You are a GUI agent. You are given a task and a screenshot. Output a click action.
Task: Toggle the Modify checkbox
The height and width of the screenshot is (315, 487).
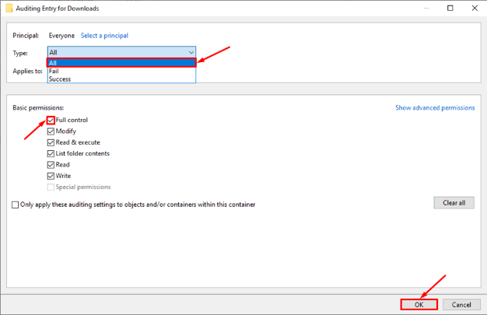click(51, 131)
